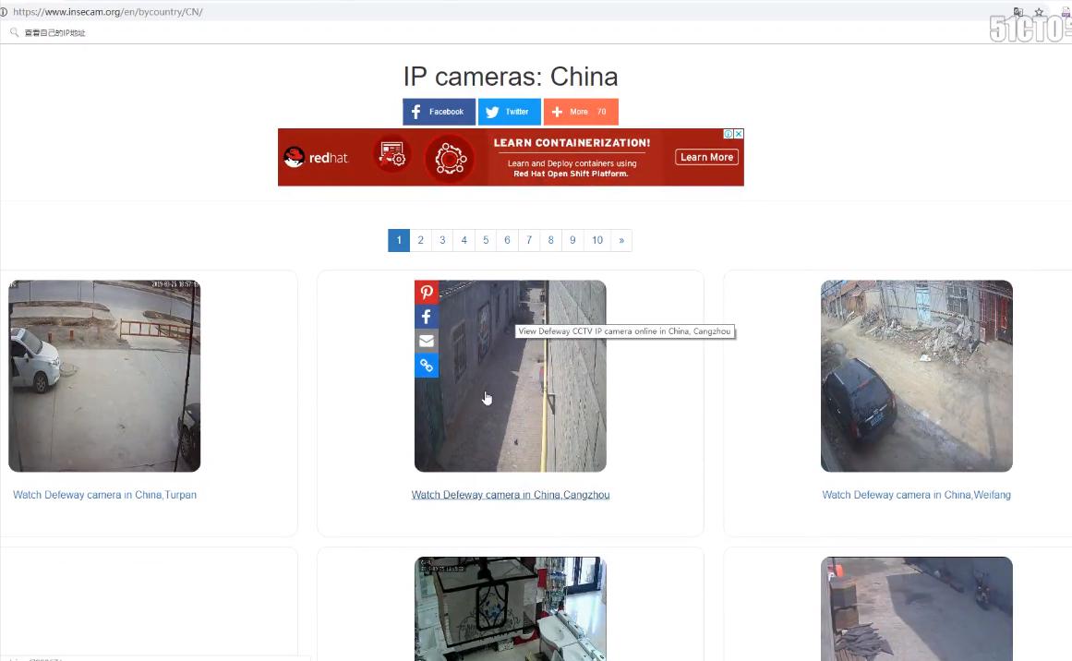Copy link icon on Cangzhou camera thumbnail
This screenshot has width=1072, height=661.
click(x=426, y=366)
